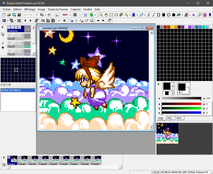Screen dimensions: 213x174
Task: Click the add frame icon
Action: [4, 21]
